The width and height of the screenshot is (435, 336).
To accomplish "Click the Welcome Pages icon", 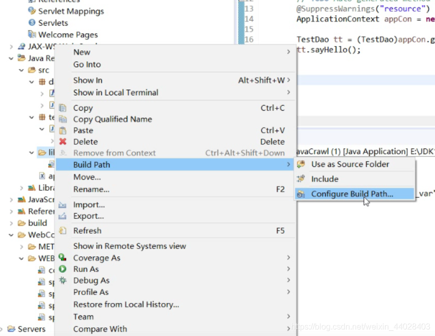I will (x=32, y=34).
